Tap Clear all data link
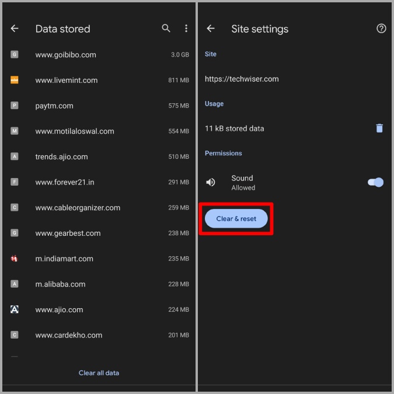The width and height of the screenshot is (394, 394). 99,373
